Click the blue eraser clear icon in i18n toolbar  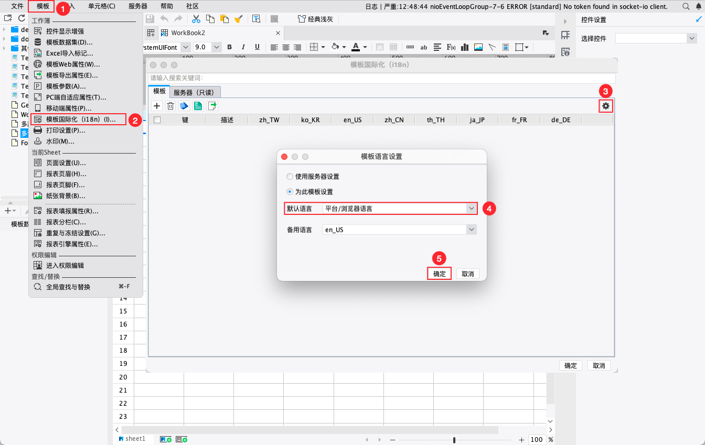[x=184, y=106]
